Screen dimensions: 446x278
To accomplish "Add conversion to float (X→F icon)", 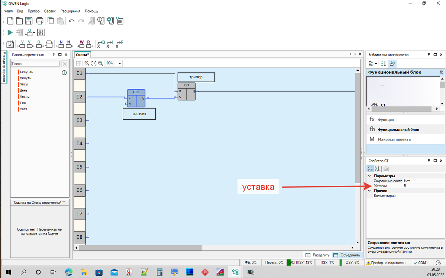I will pos(119,44).
